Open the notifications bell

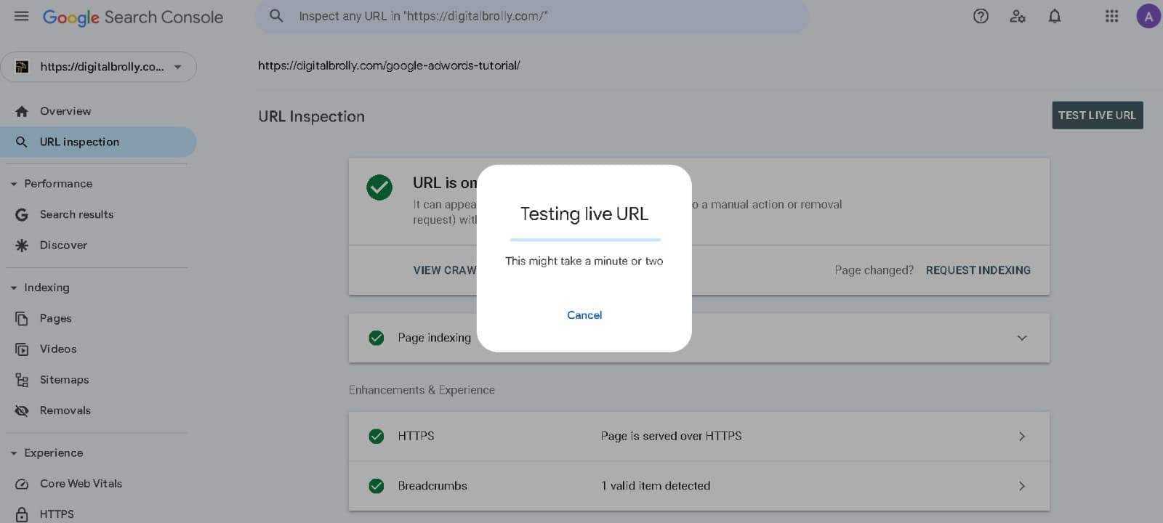1055,16
